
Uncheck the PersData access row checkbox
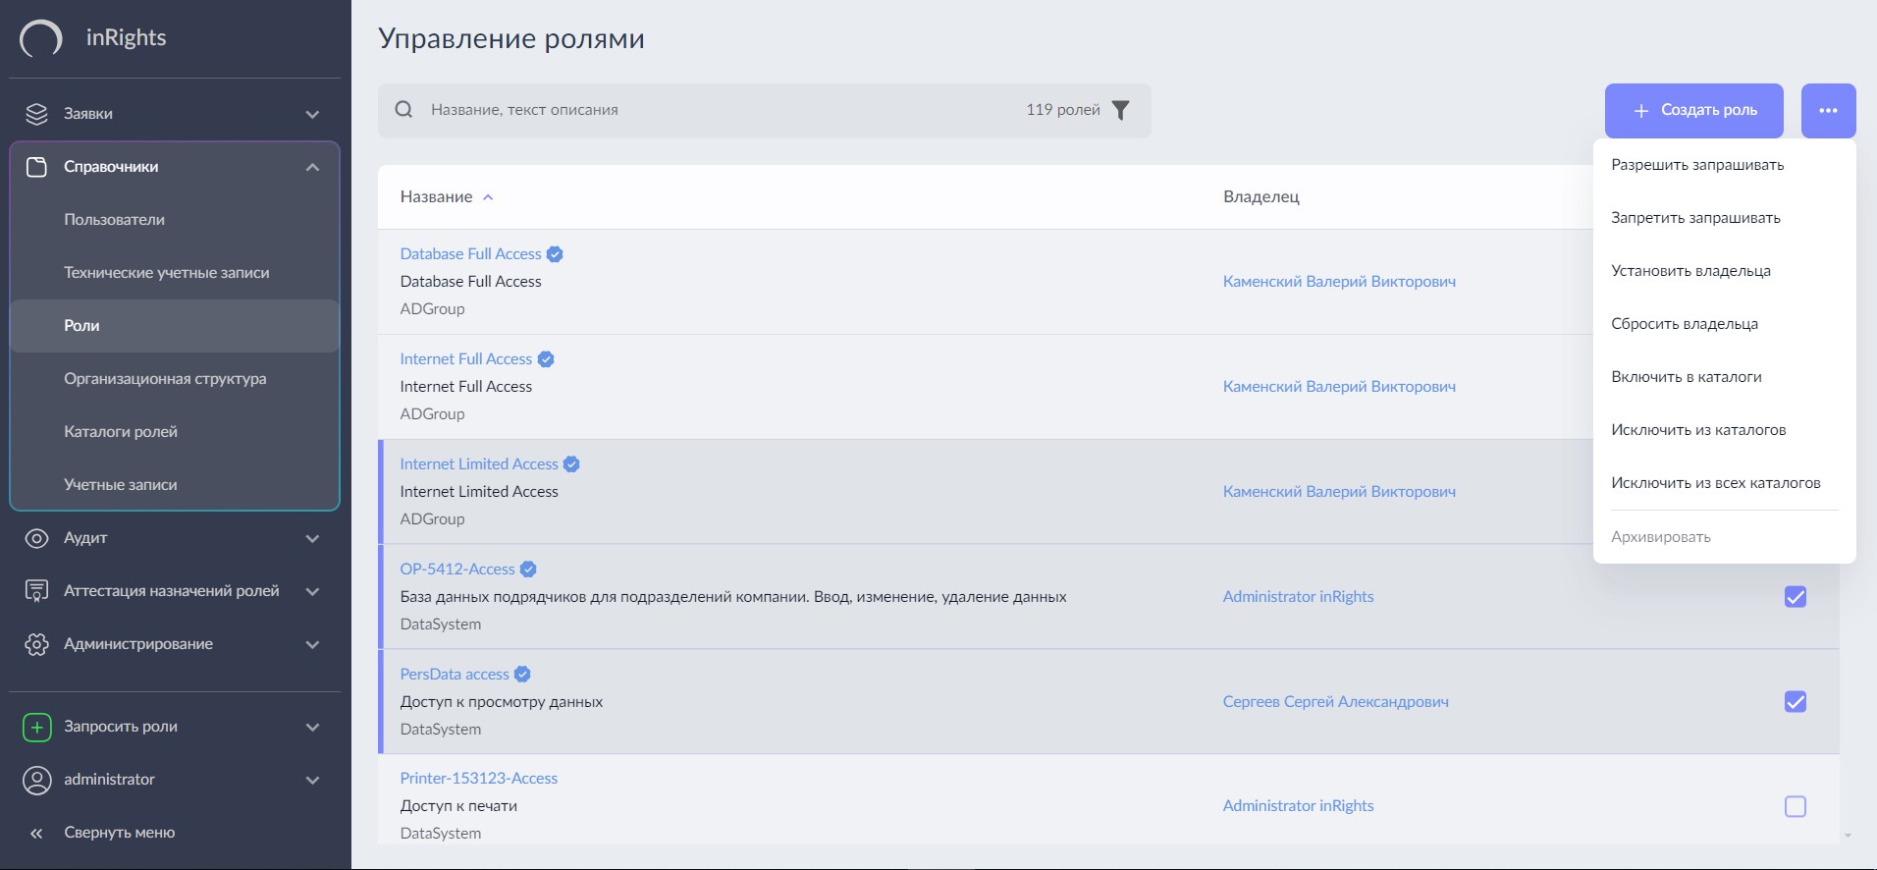(x=1795, y=702)
